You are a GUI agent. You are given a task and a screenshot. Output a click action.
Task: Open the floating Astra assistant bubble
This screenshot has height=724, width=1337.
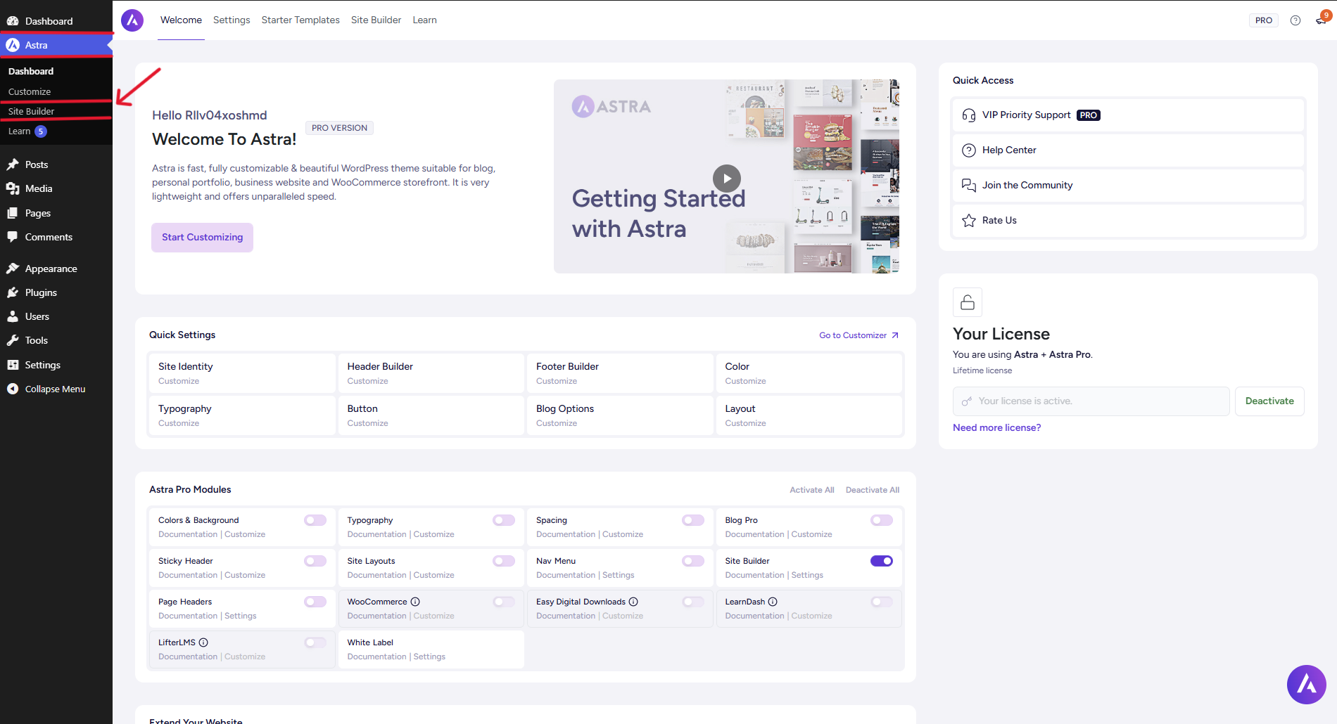tap(1307, 685)
